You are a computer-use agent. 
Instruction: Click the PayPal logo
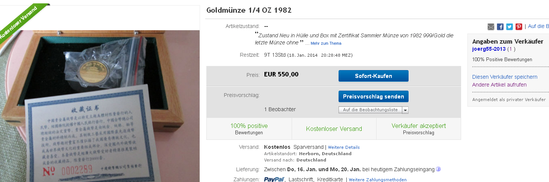(274, 179)
